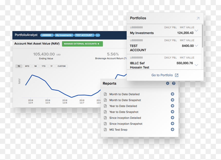Run Year to Date Detailed report arrow

(x=172, y=106)
